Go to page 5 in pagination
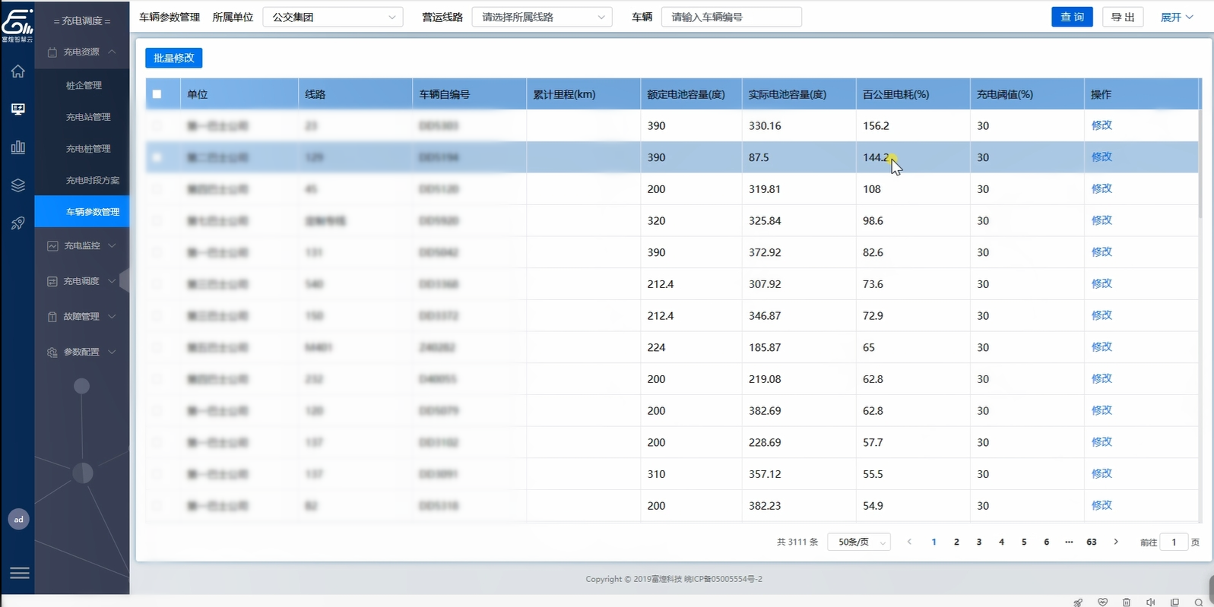The height and width of the screenshot is (607, 1214). click(x=1024, y=542)
